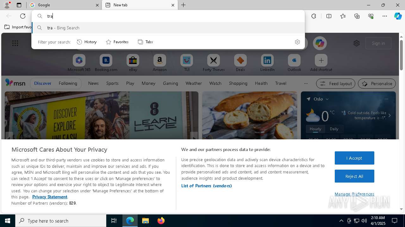Open the Feed layout options
405x227 pixels.
pos(335,84)
